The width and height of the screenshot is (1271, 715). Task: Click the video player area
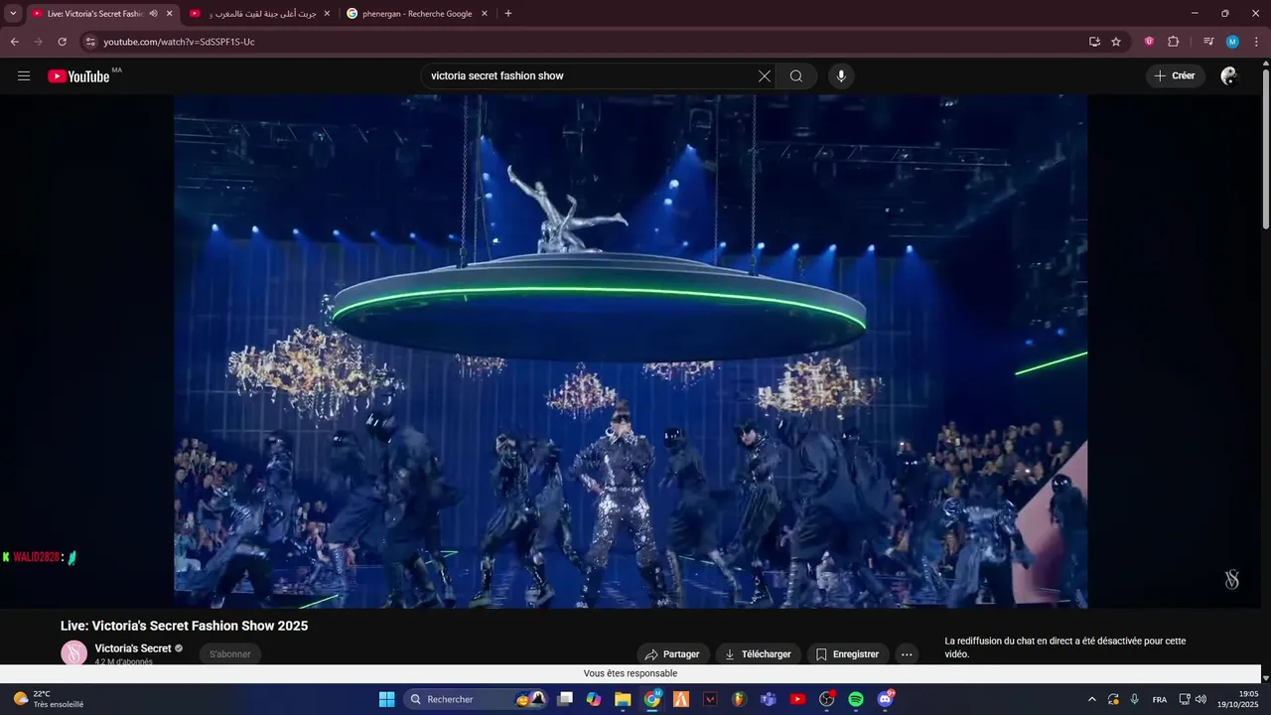(631, 352)
